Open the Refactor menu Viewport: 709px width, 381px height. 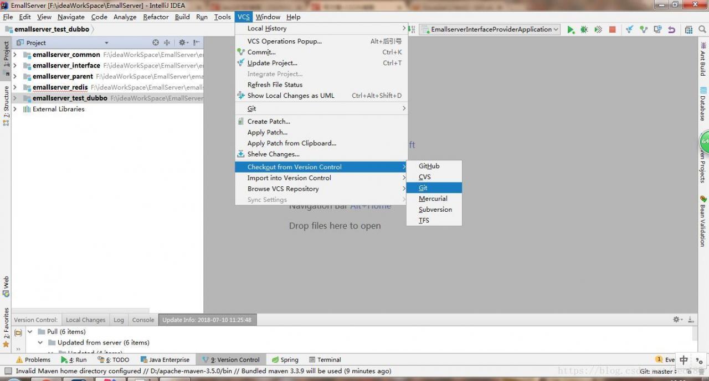pos(156,17)
